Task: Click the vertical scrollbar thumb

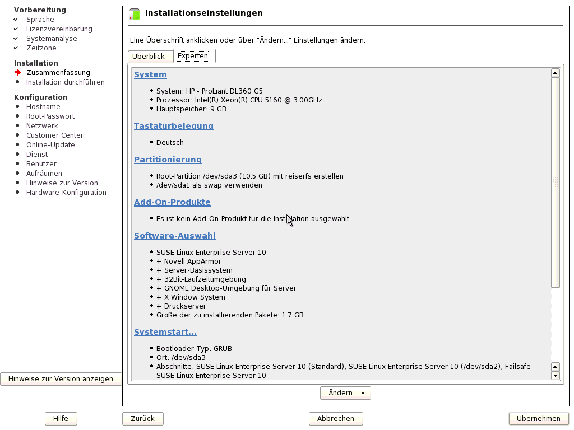Action: click(556, 182)
